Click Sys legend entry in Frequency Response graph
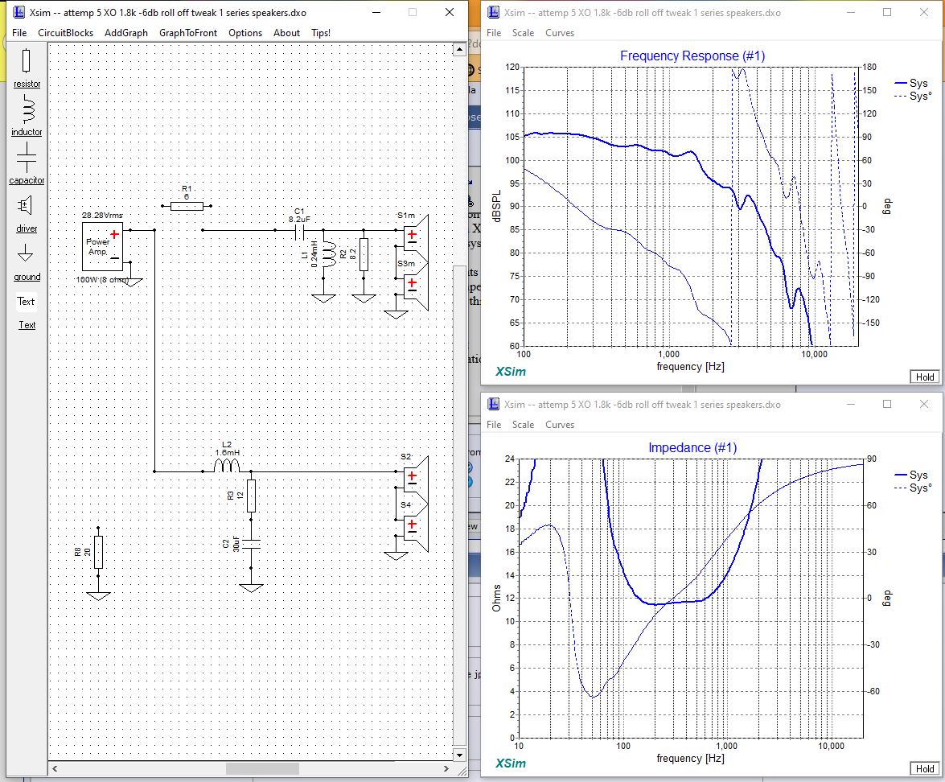Screen dimensions: 945x782 coord(911,83)
